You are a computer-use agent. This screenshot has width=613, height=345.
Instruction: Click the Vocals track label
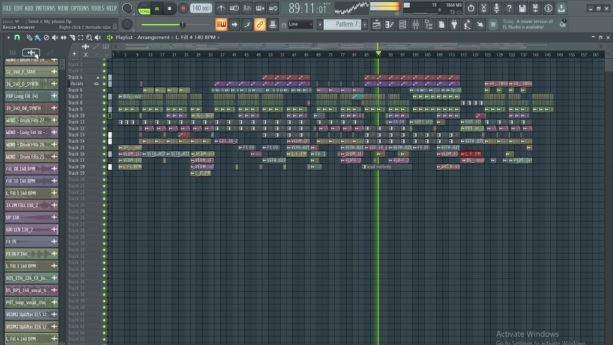(x=77, y=84)
